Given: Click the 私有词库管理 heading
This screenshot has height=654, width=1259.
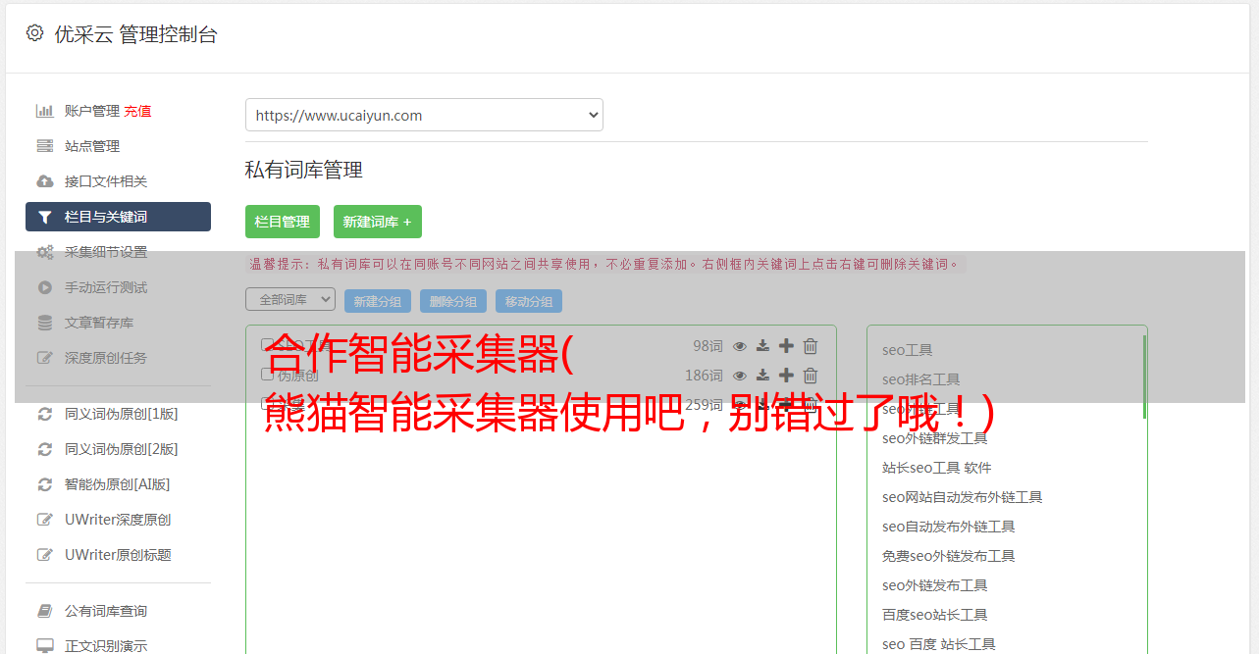Looking at the screenshot, I should point(304,170).
